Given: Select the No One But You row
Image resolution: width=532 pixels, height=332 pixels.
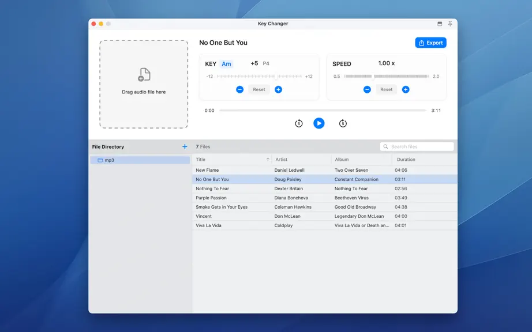Looking at the screenshot, I should (x=325, y=179).
